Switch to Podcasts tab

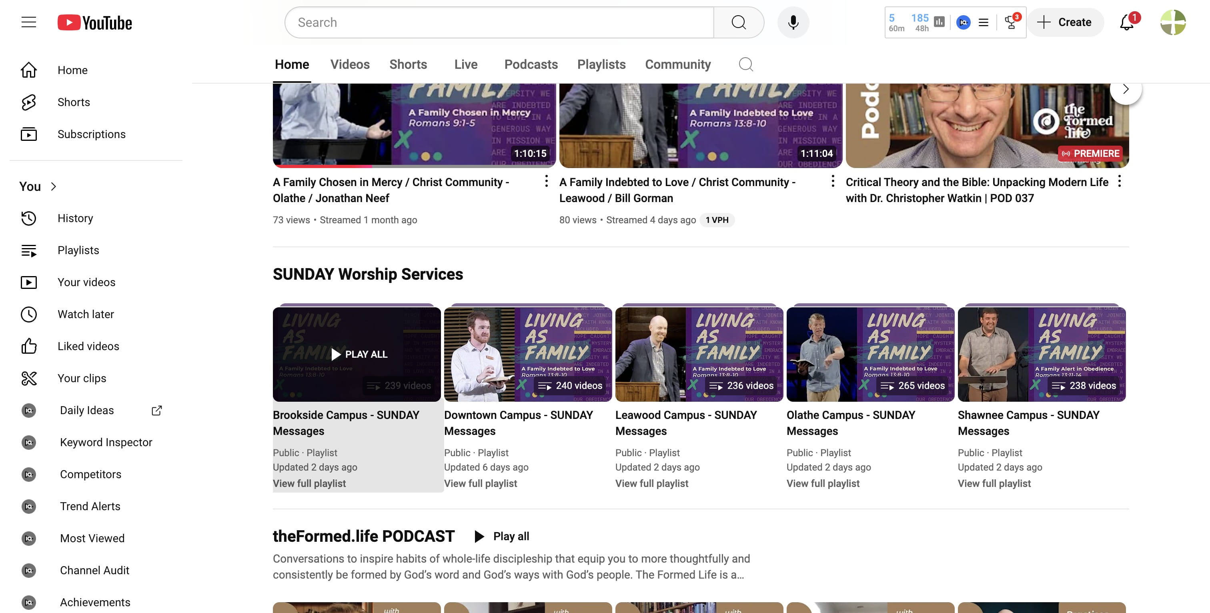click(x=531, y=64)
